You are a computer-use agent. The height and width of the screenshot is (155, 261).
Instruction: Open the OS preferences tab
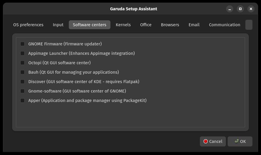(x=28, y=25)
